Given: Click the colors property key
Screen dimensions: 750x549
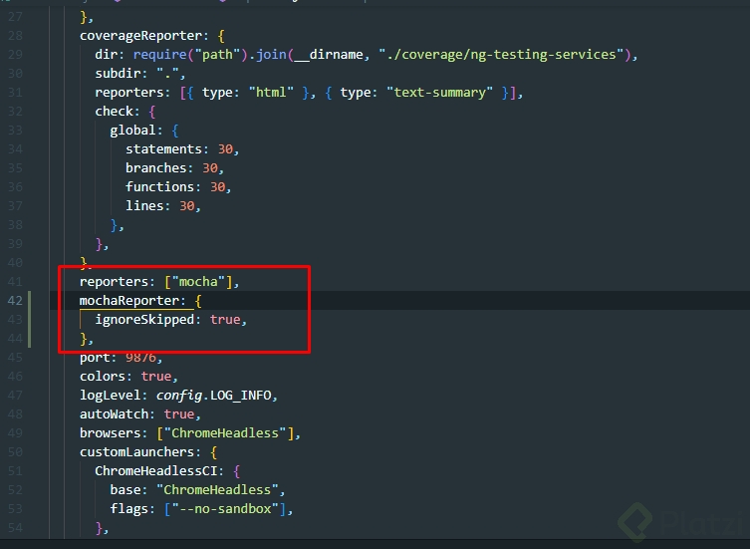Looking at the screenshot, I should coord(103,377).
